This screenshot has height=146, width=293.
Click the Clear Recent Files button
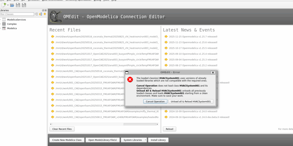click(x=62, y=129)
